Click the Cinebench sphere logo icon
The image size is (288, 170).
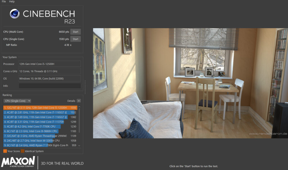pos(15,14)
